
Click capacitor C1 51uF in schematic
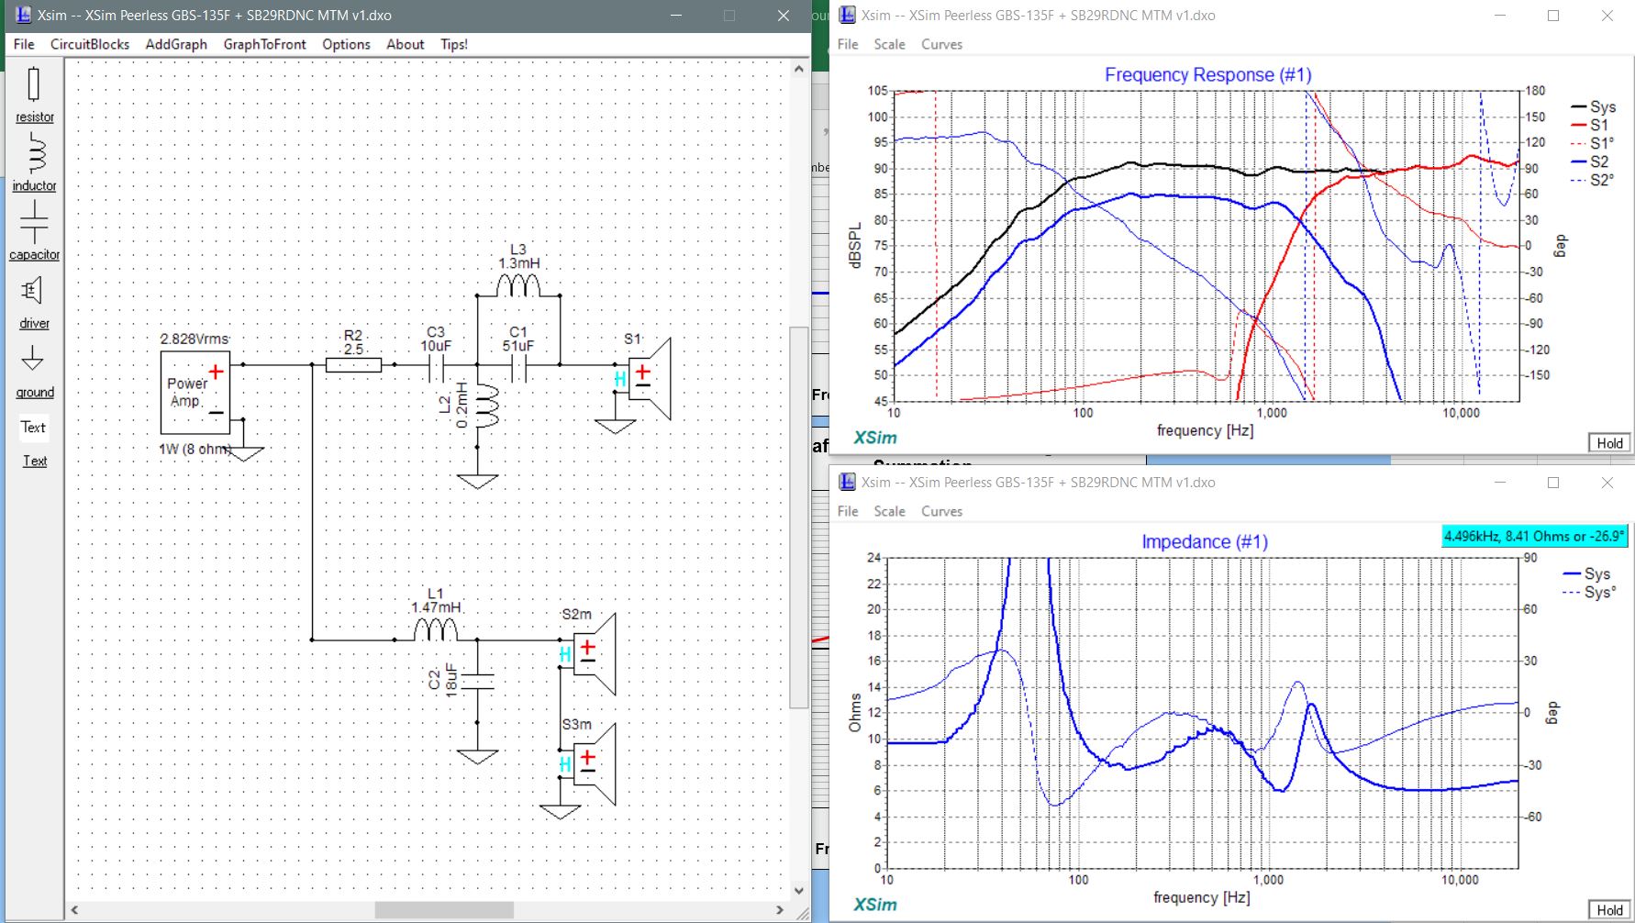coord(518,366)
